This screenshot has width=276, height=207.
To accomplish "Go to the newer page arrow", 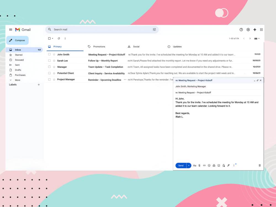I will point(244,38).
